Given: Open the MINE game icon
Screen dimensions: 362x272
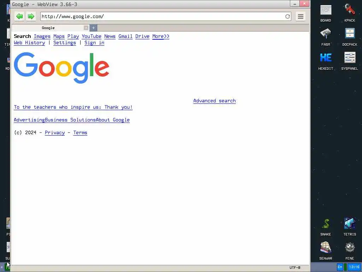Looking at the screenshot, I should [x=350, y=251].
